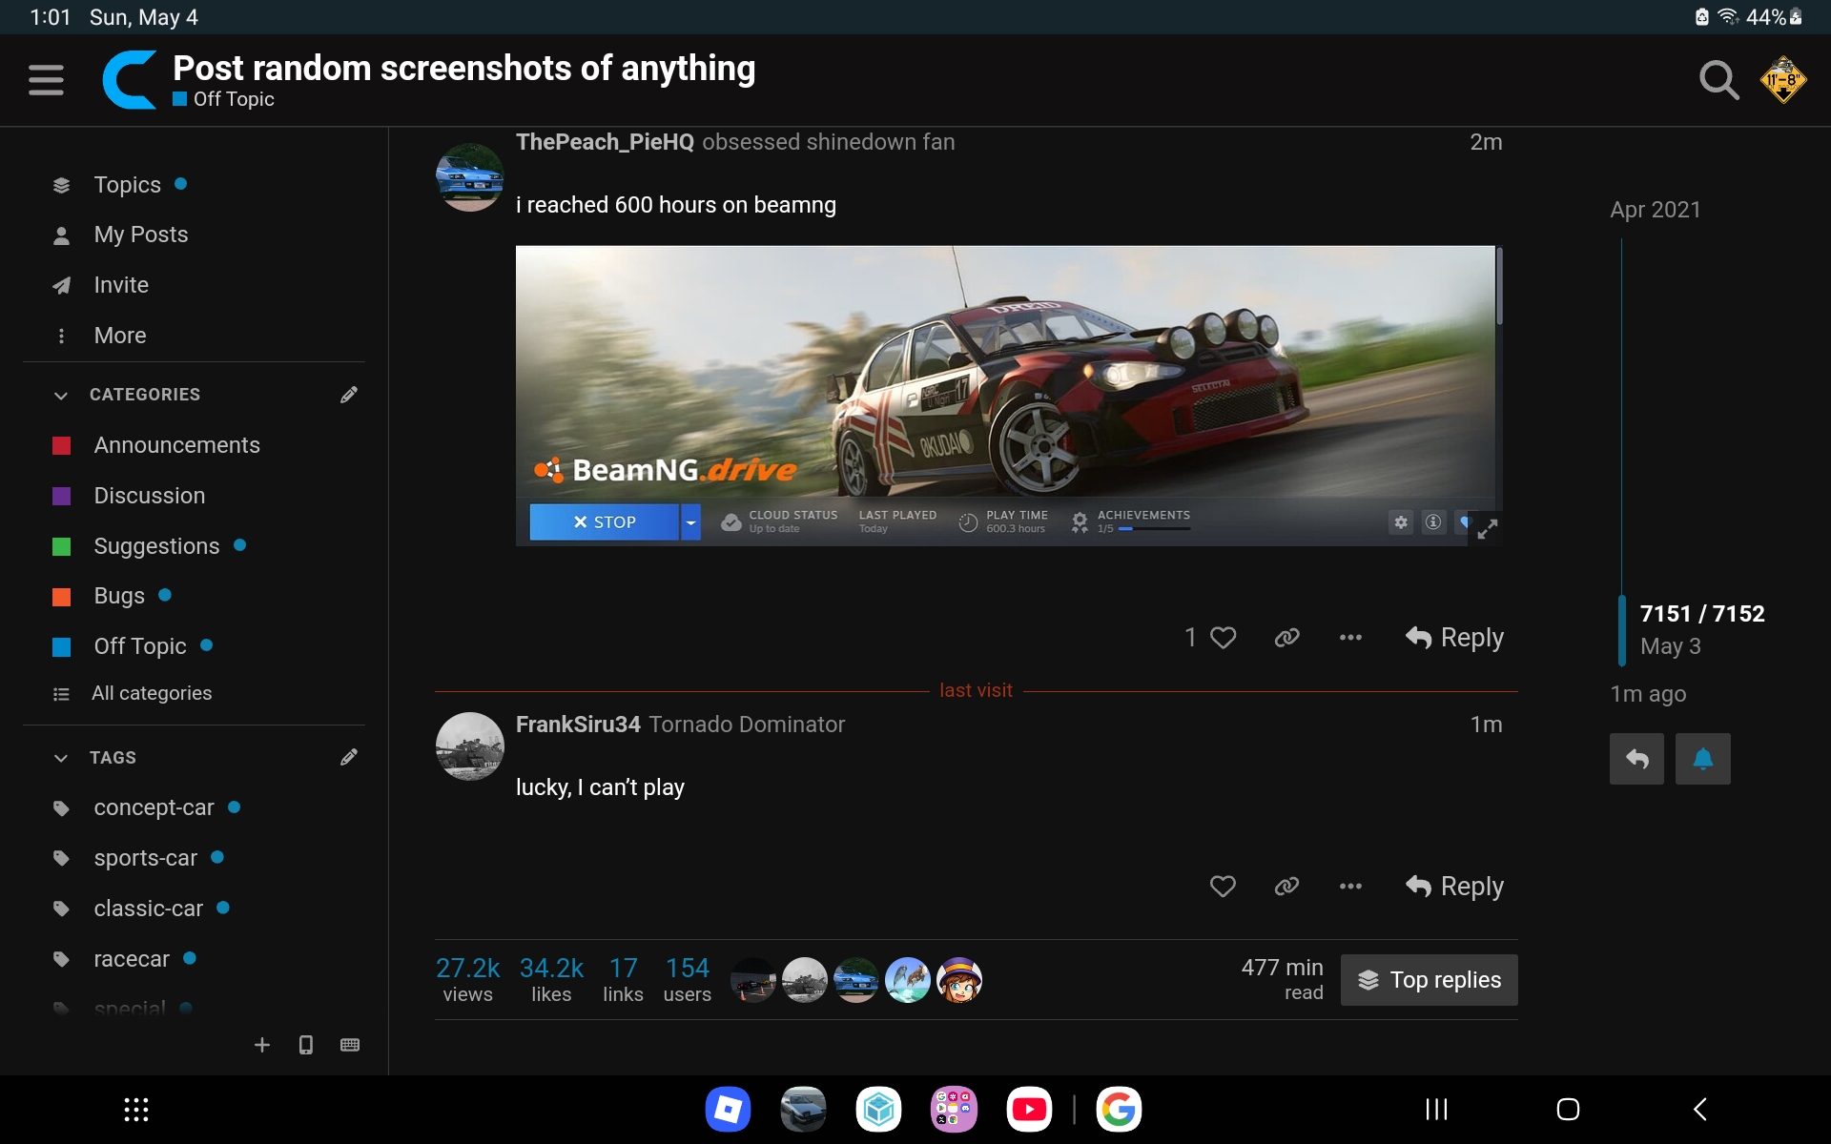Viewport: 1831px width, 1144px height.
Task: Like FrankSiru34's post with heart
Action: [1223, 887]
